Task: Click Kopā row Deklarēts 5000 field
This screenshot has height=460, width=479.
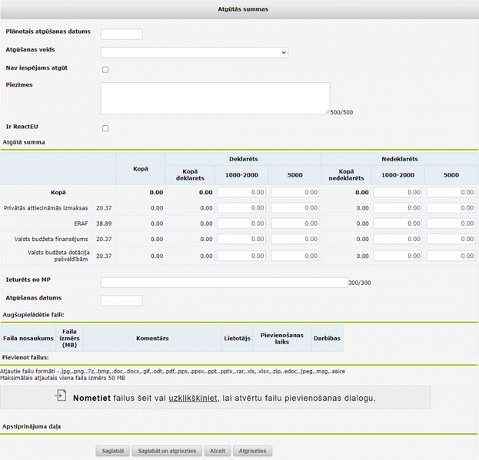Action: 294,193
